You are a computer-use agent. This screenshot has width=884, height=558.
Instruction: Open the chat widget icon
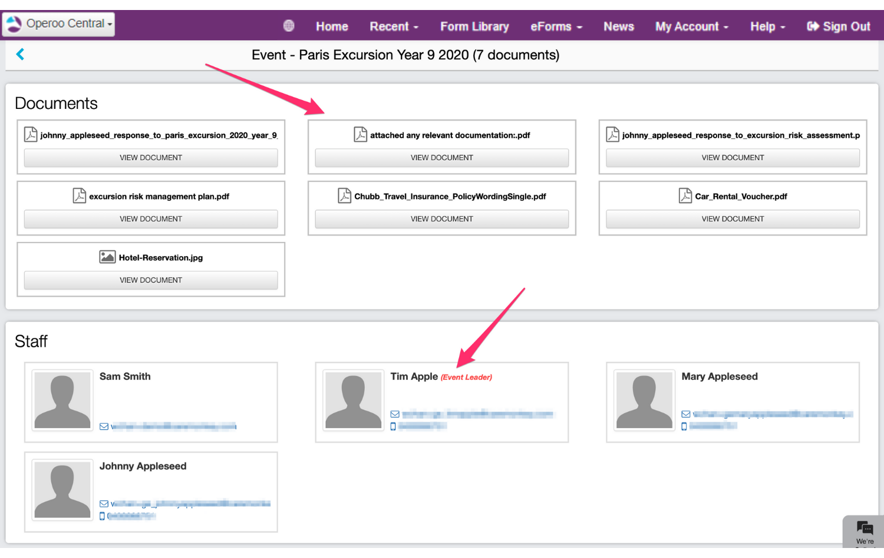pos(865,527)
